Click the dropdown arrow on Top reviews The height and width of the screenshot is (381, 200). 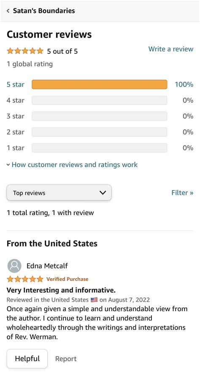point(103,193)
